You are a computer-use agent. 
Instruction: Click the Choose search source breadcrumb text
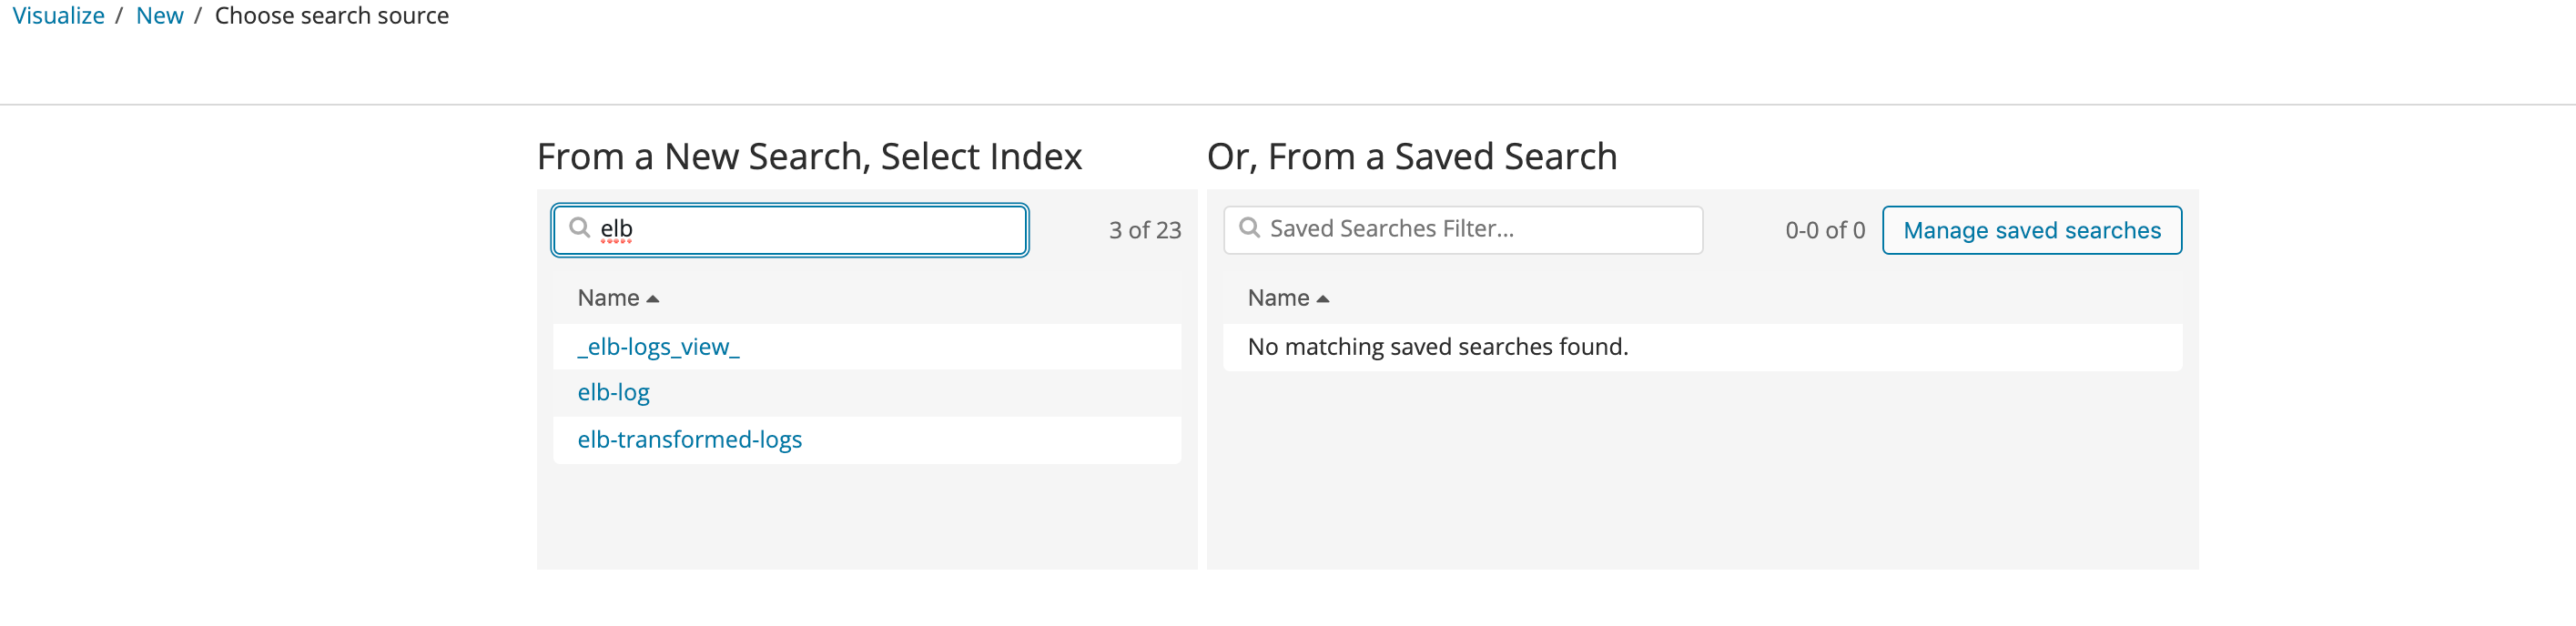(331, 16)
